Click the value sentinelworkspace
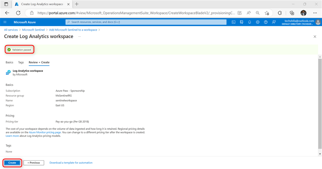This screenshot has width=322, height=169. (66, 100)
